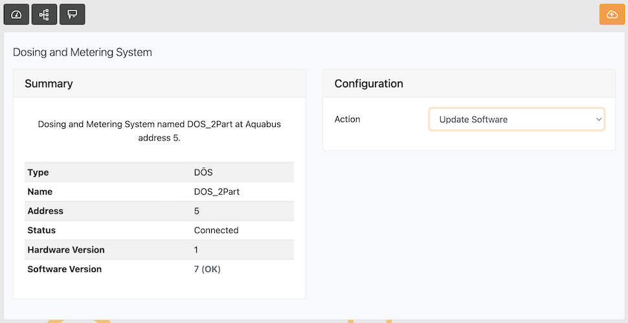Click the Hardware Version row label
This screenshot has height=323, width=628.
(66, 250)
